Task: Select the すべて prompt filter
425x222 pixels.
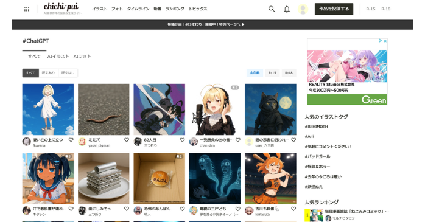Action: (30, 73)
